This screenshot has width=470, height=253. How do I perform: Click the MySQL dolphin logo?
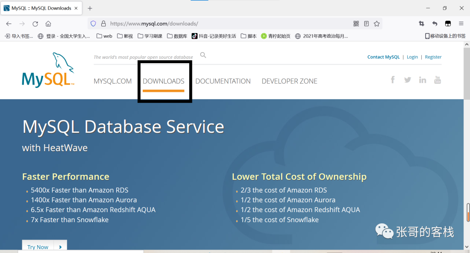click(48, 70)
